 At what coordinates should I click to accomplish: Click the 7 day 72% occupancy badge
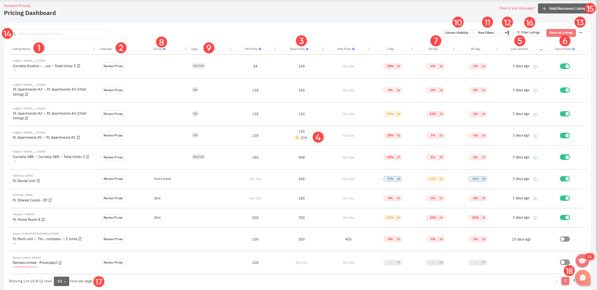392,179
